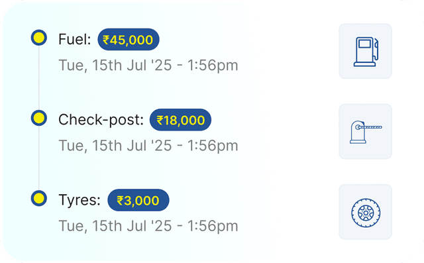424x263 pixels.
Task: Click the Tyres expense label
Action: click(x=79, y=200)
